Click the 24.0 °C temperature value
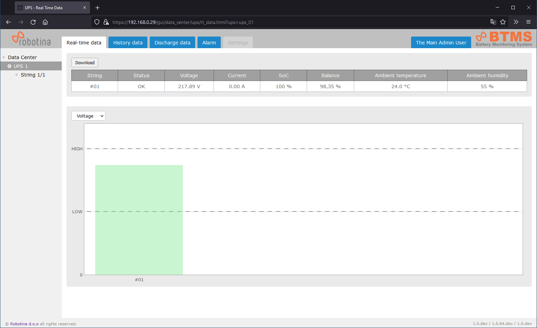This screenshot has width=537, height=328. (x=401, y=86)
